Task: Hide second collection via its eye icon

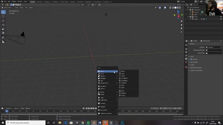Action: [221, 17]
